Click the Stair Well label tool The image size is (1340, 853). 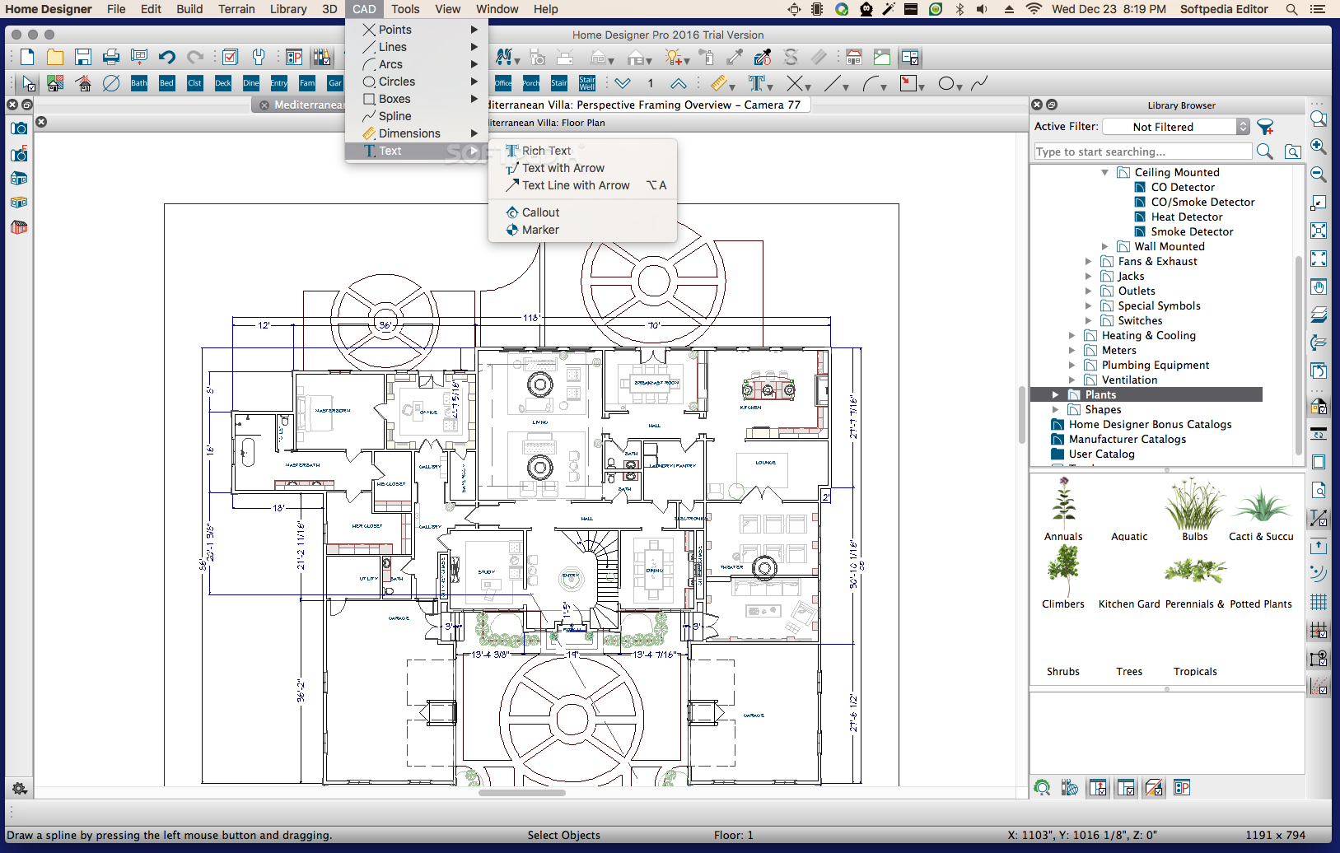587,83
